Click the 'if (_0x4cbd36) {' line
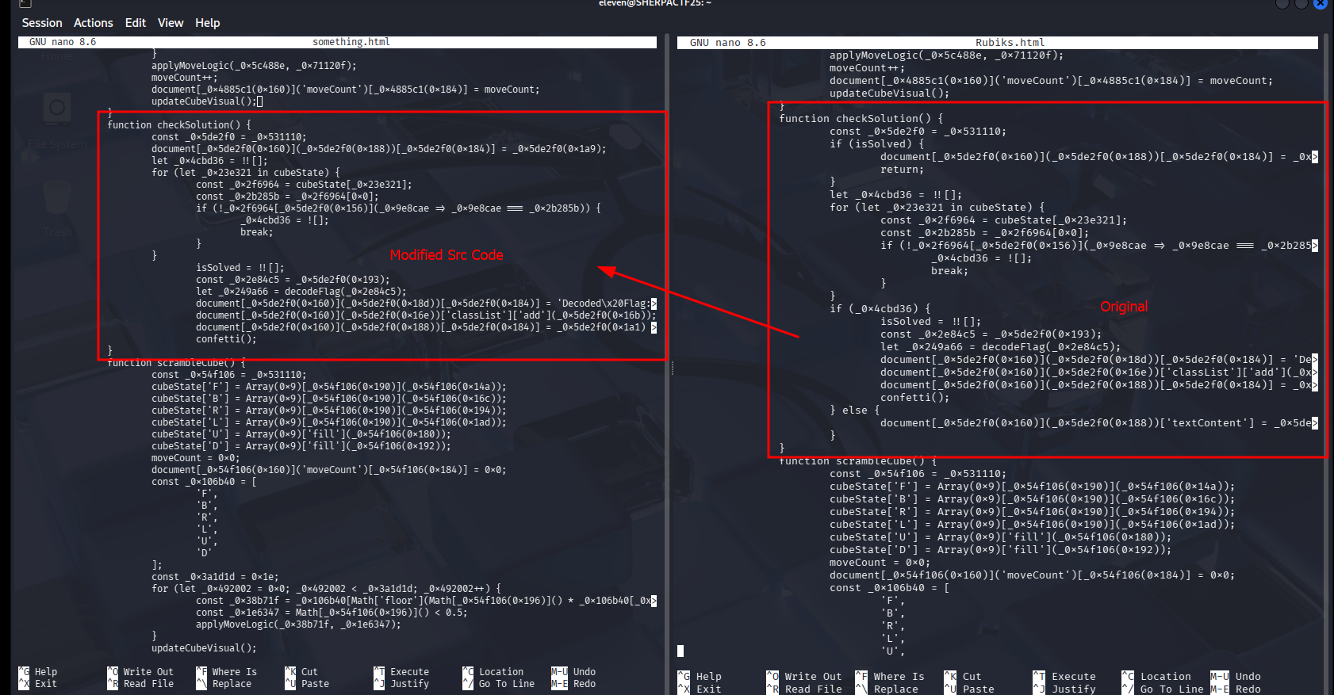 (880, 309)
